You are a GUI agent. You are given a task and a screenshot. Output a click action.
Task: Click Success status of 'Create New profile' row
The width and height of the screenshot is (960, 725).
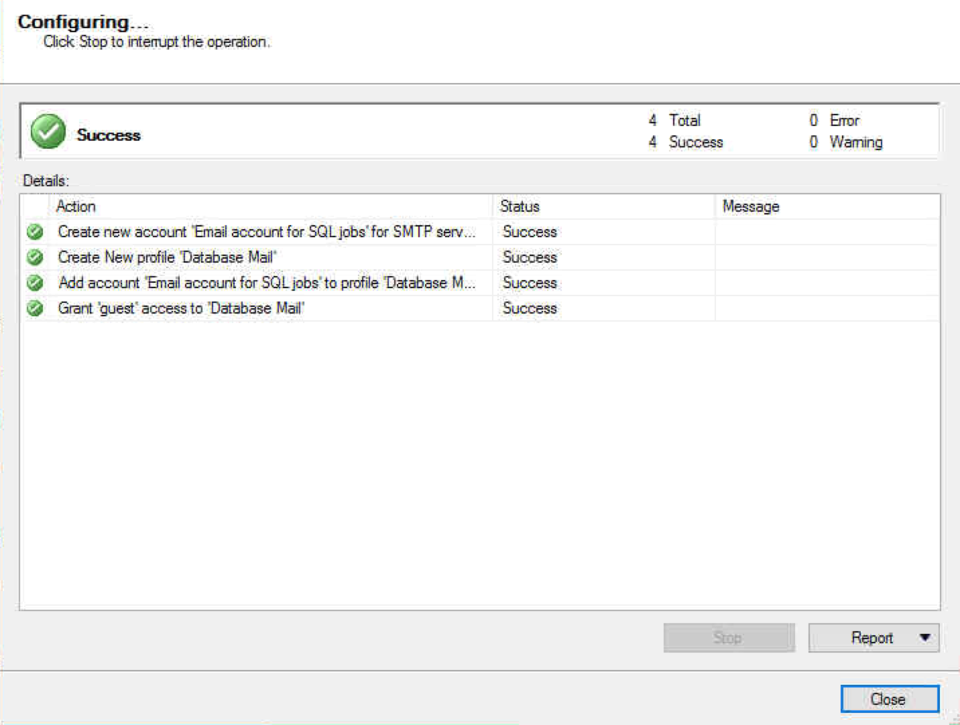point(530,257)
